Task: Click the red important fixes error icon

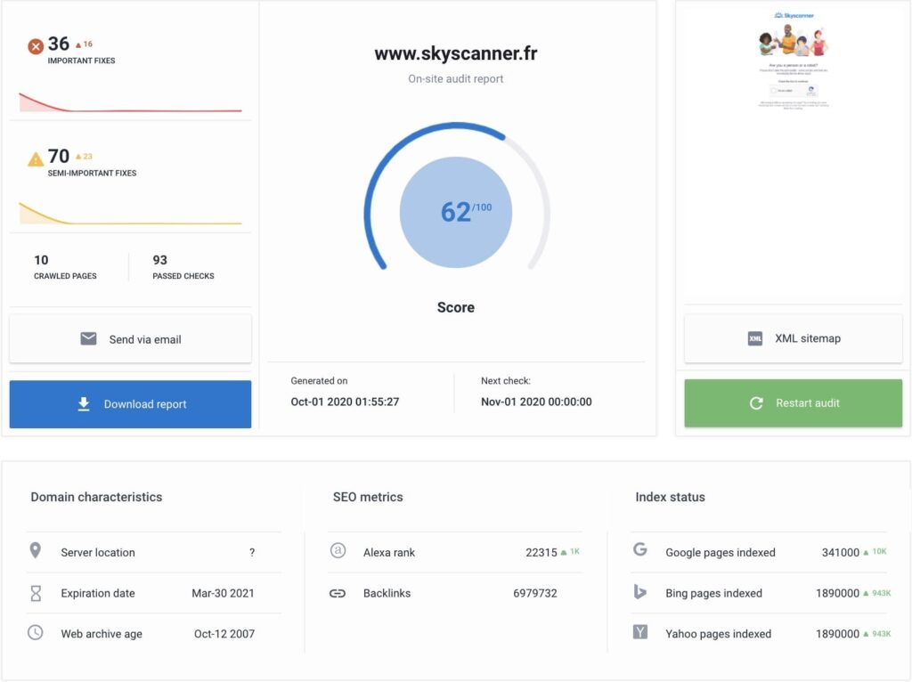Action: pos(36,46)
